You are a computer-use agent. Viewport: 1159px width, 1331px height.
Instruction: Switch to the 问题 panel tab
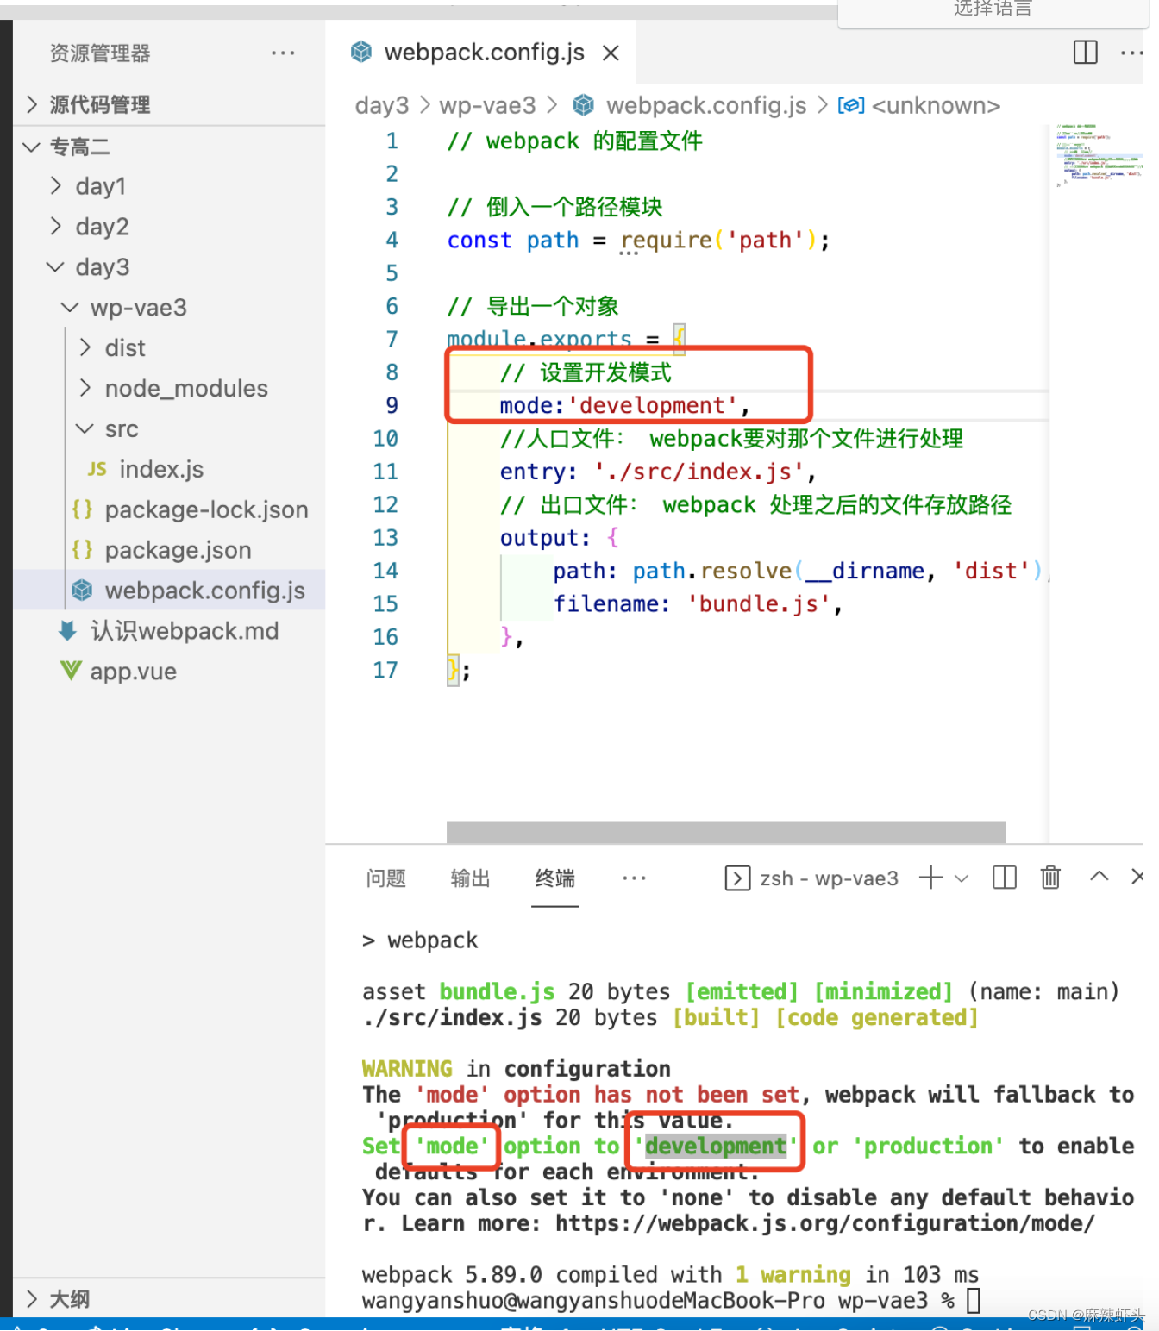tap(385, 878)
